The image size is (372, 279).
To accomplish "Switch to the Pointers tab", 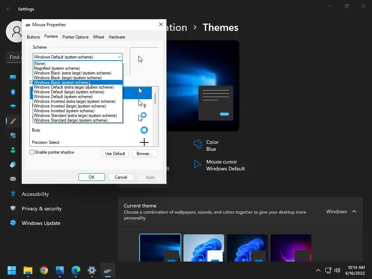I will click(51, 36).
